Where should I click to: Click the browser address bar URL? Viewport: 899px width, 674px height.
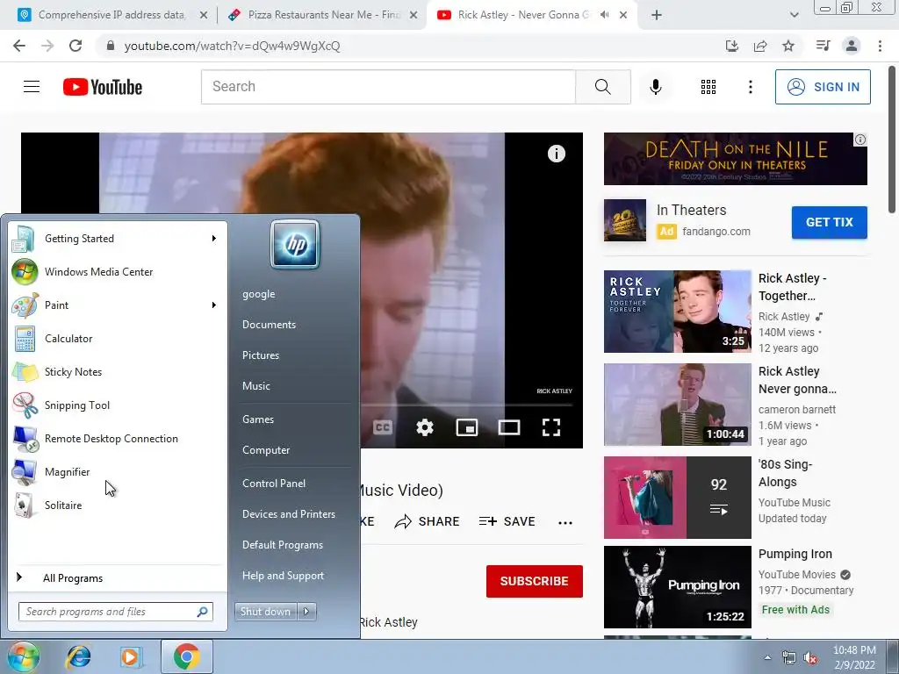232,46
